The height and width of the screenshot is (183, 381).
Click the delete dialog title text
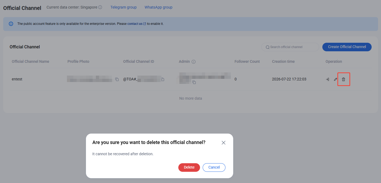(149, 142)
